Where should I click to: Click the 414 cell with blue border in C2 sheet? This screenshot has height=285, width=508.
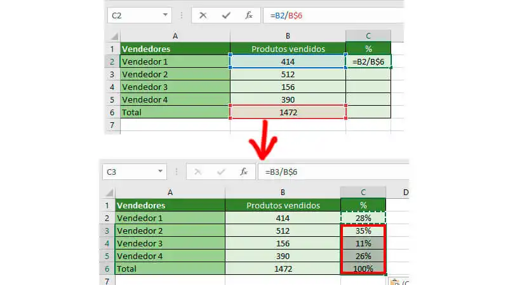click(x=288, y=61)
